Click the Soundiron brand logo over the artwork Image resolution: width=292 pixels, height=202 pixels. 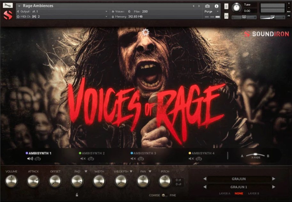click(266, 34)
